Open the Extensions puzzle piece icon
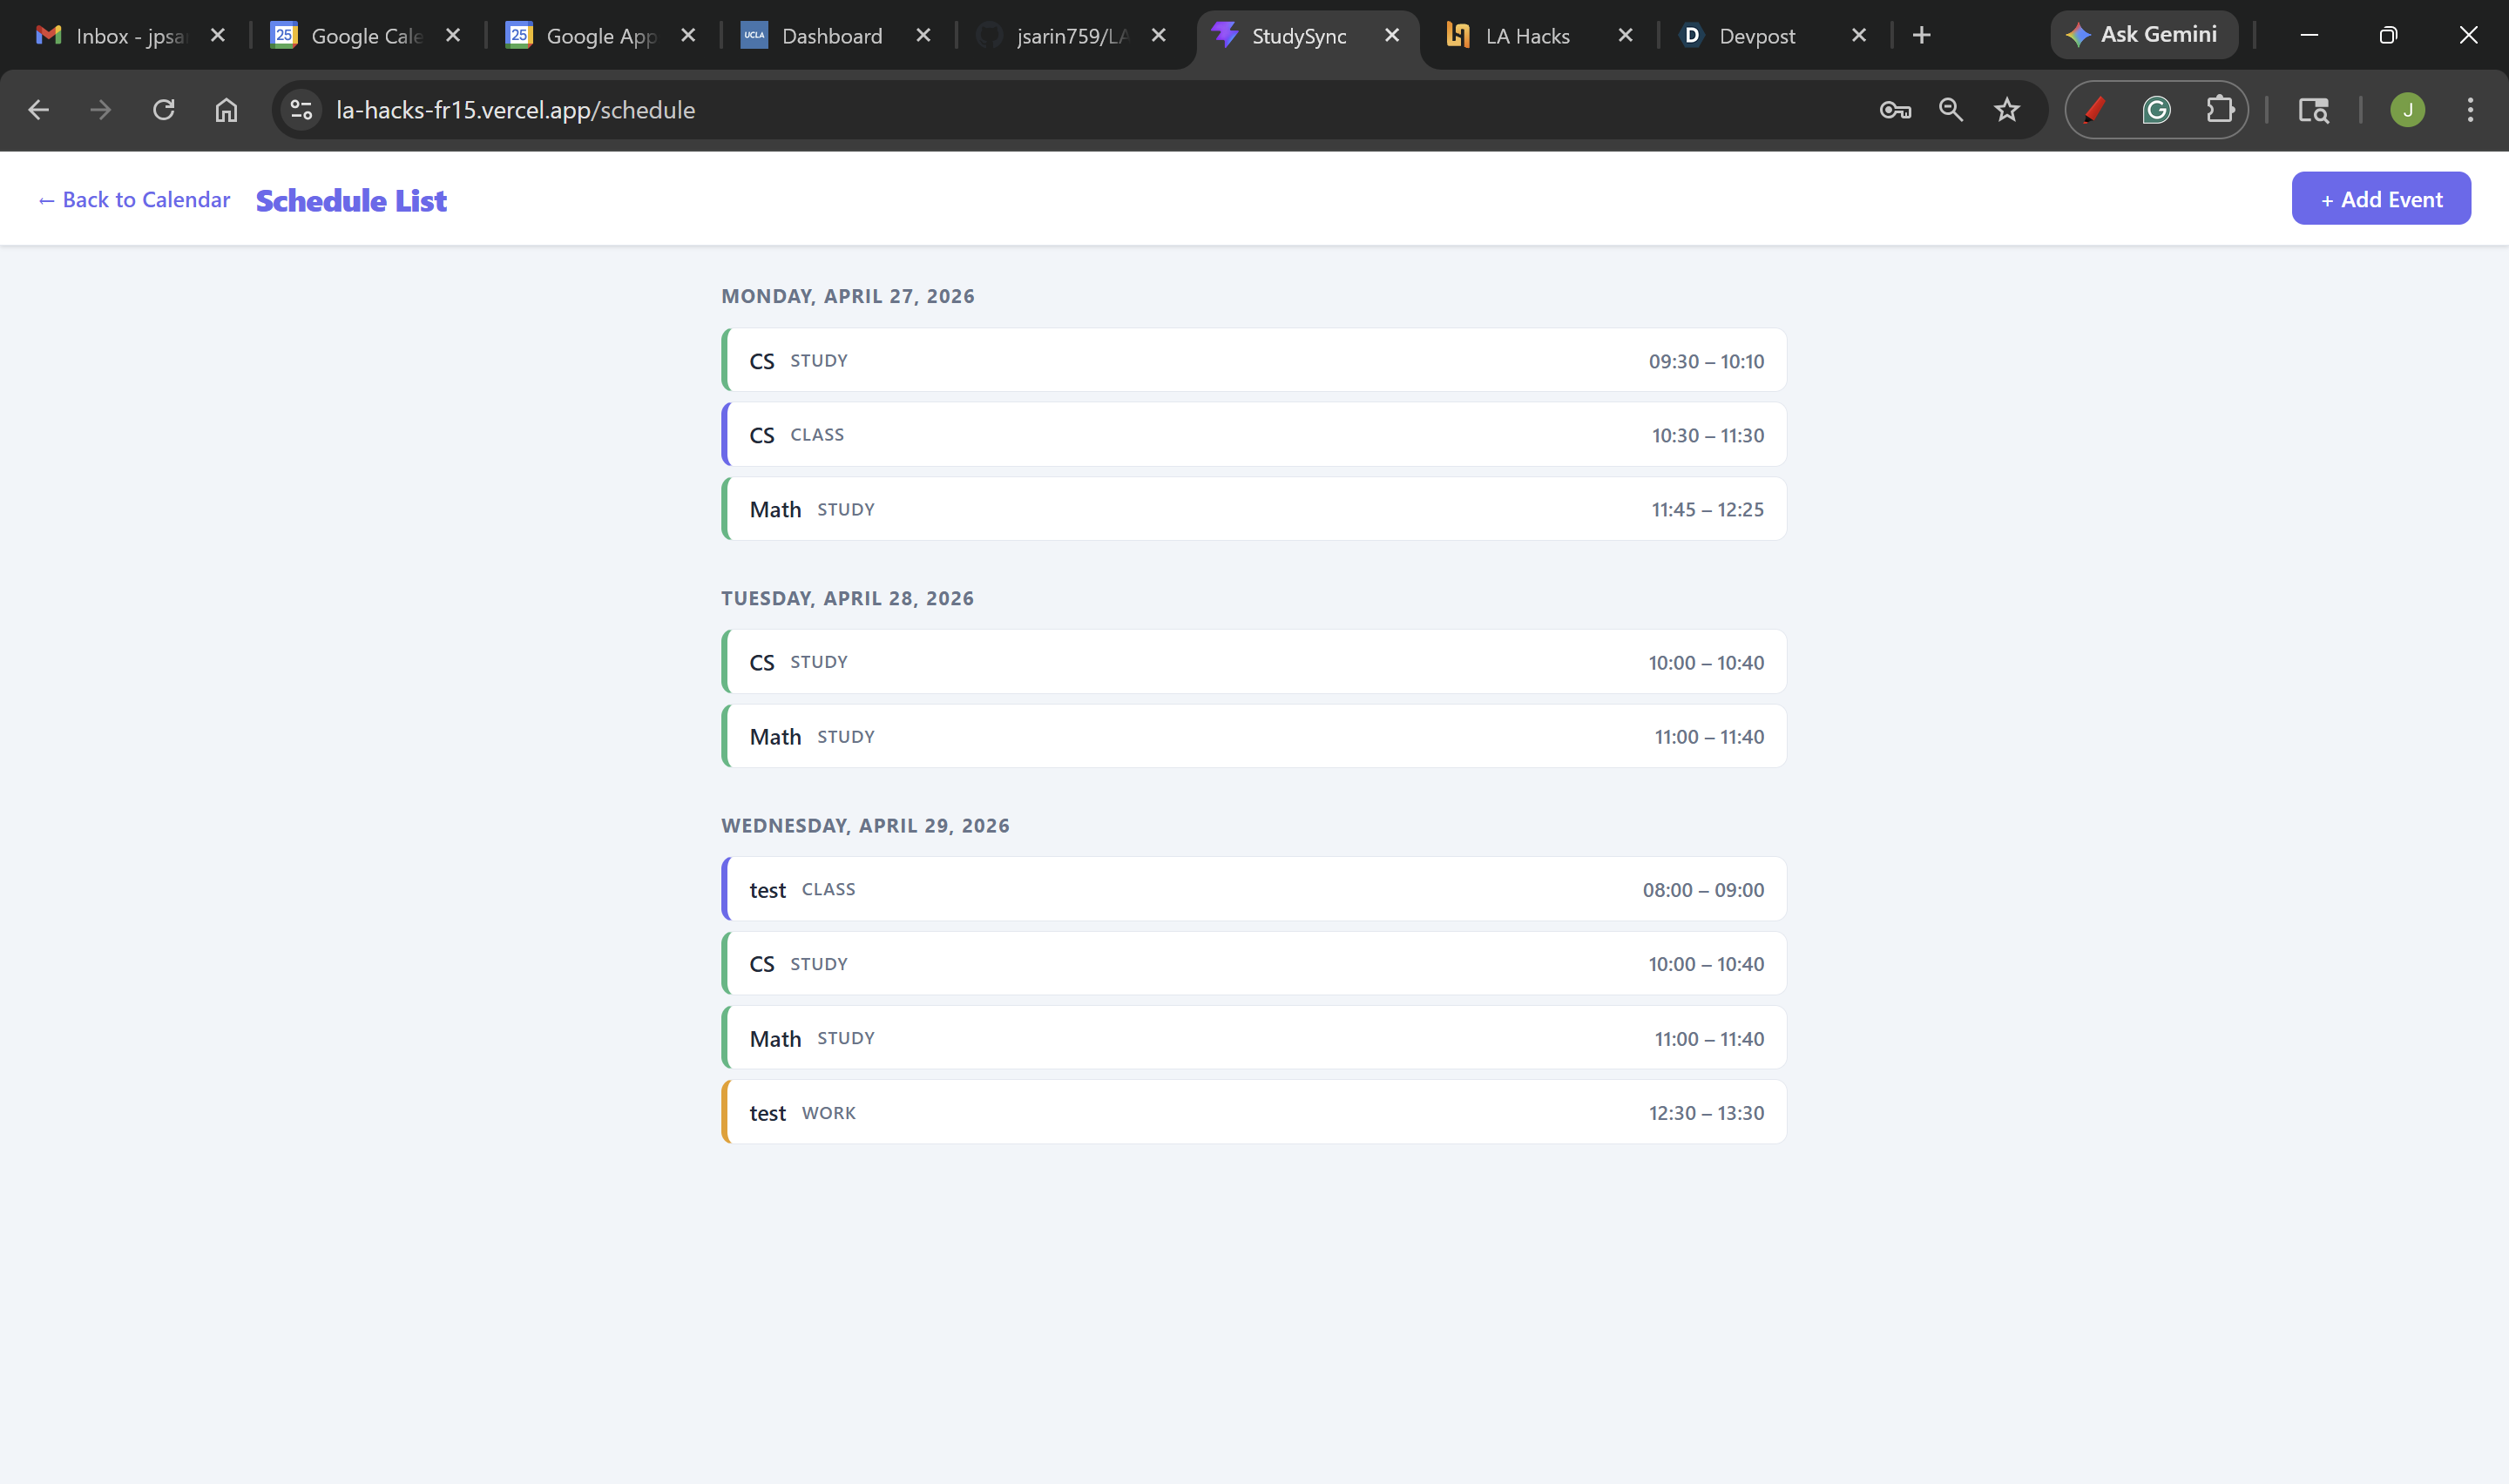 click(x=2219, y=110)
